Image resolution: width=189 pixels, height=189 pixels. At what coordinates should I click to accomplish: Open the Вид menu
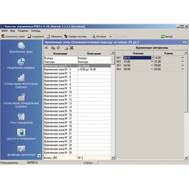[x=12, y=31]
